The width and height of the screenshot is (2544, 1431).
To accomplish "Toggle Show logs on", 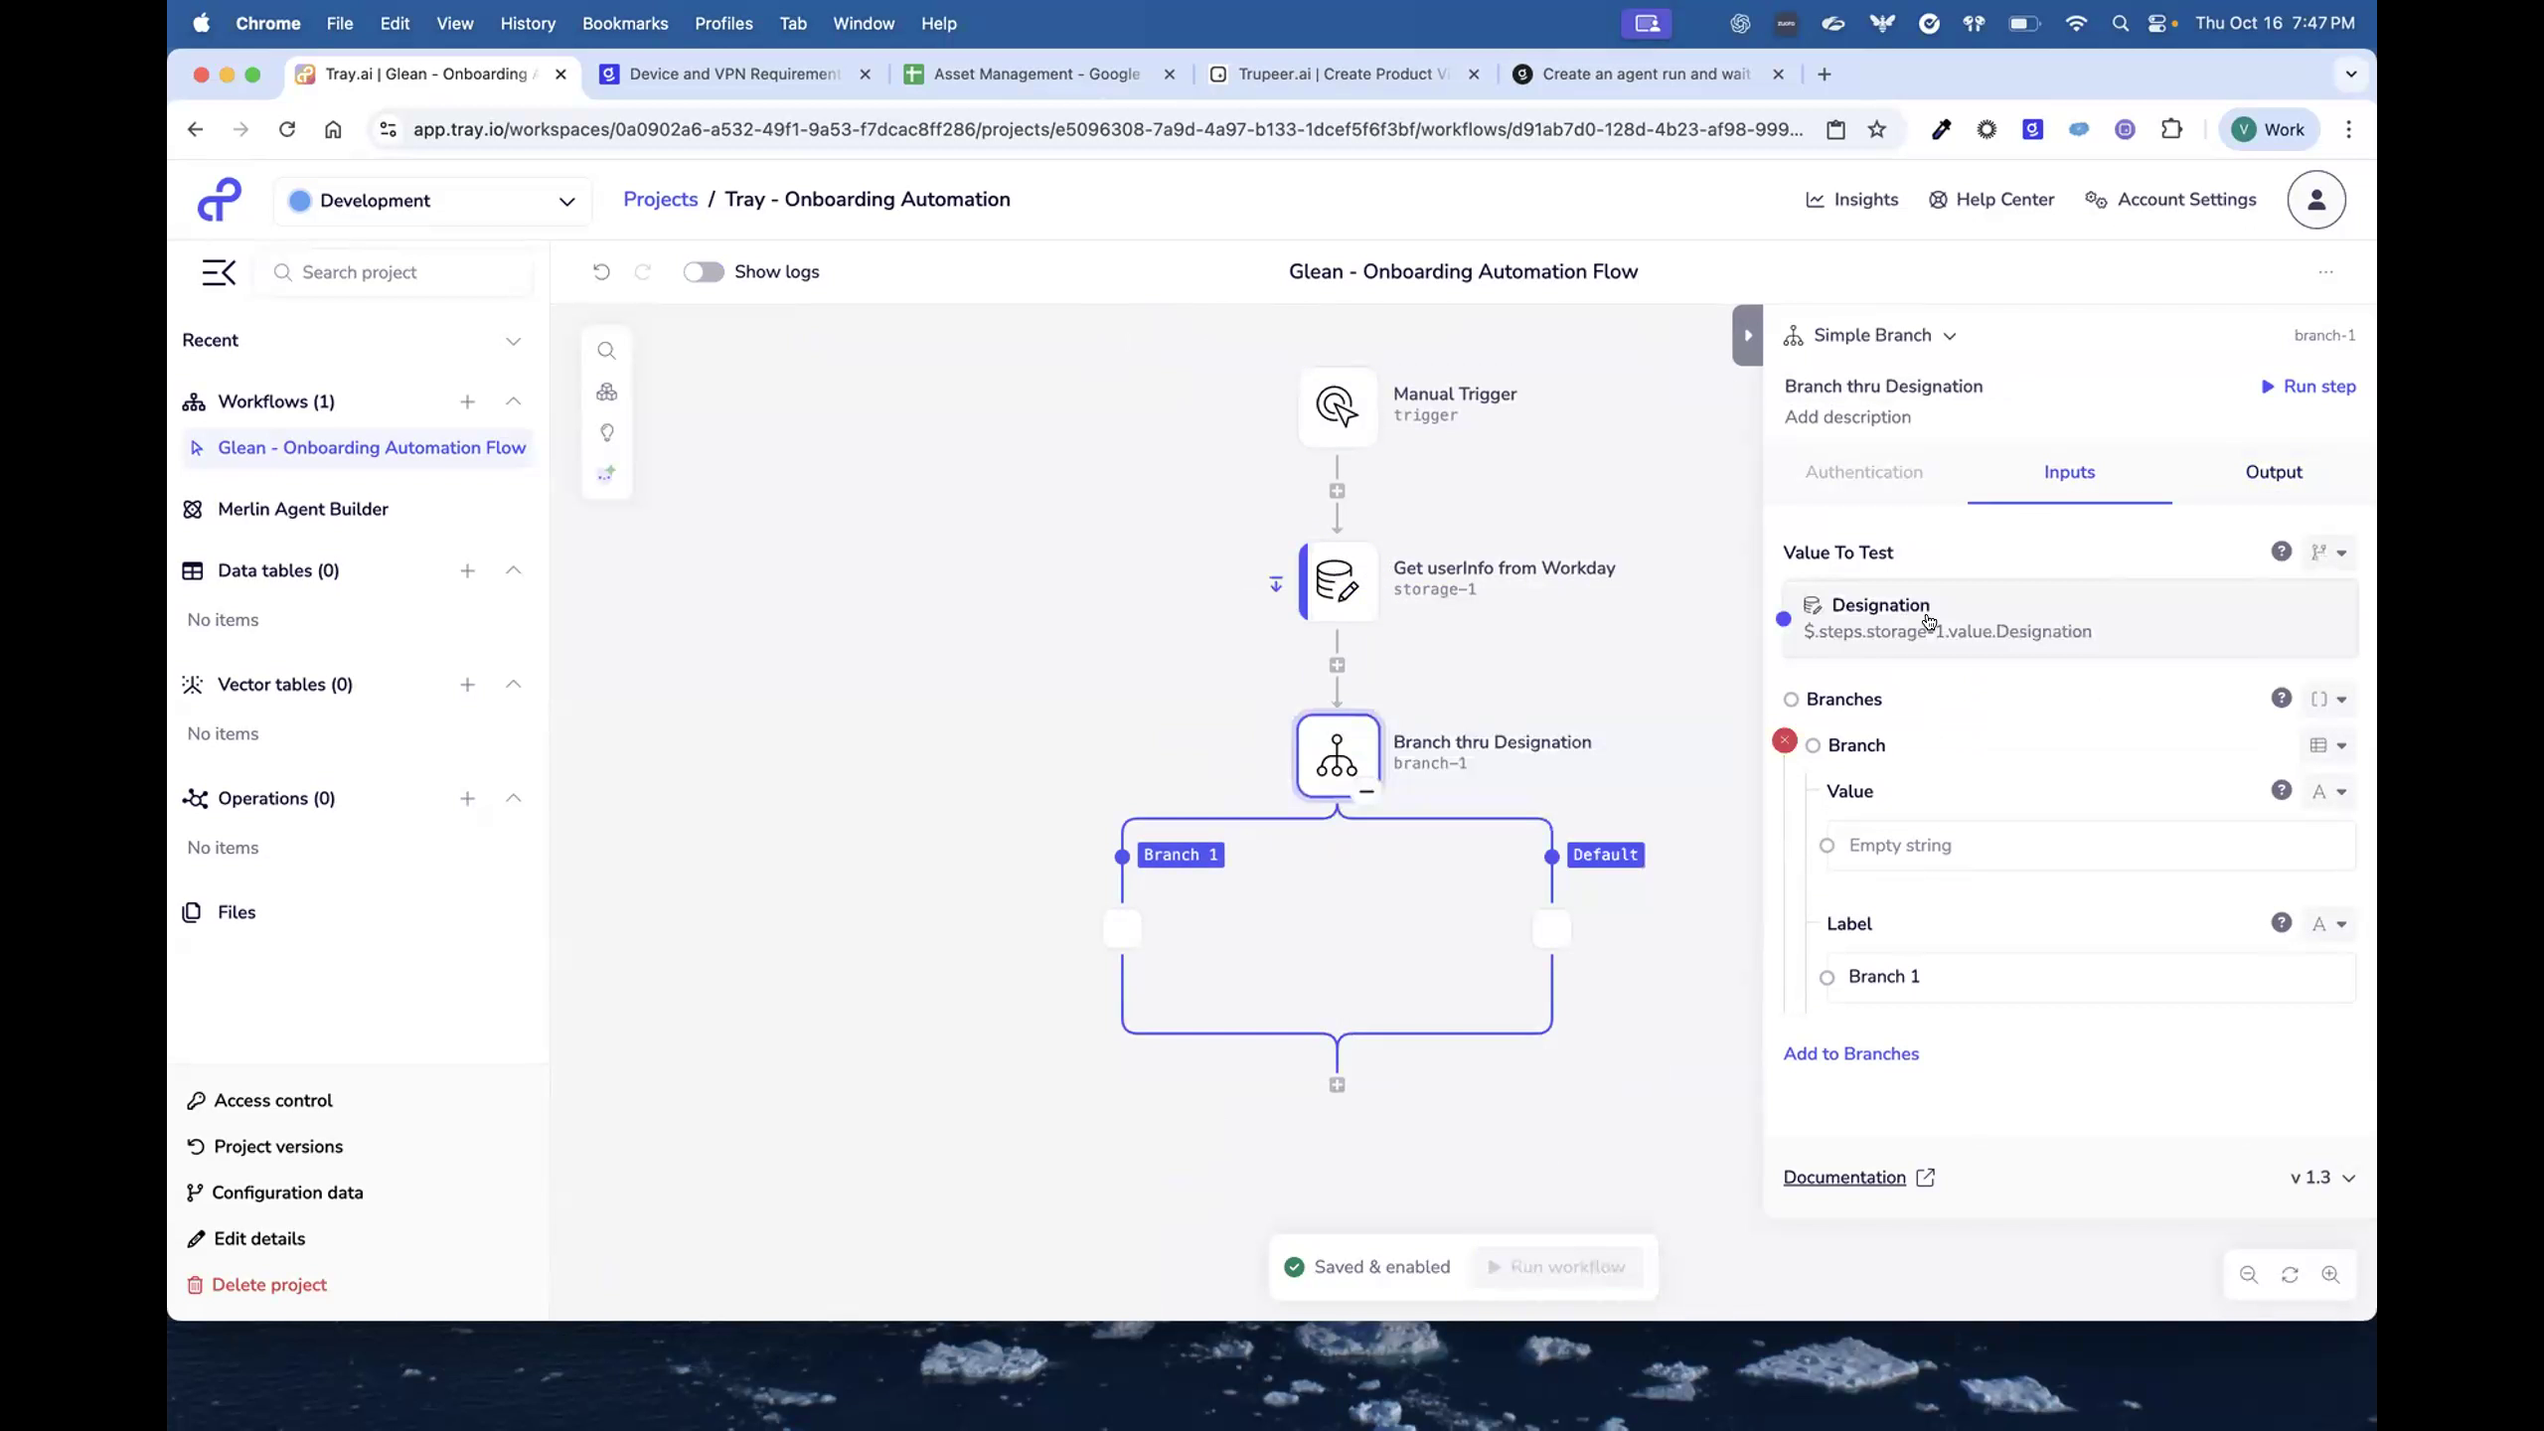I will pos(704,271).
